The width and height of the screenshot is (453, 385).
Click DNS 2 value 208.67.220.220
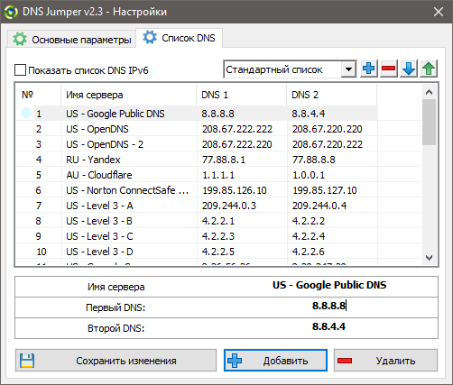pyautogui.click(x=328, y=129)
